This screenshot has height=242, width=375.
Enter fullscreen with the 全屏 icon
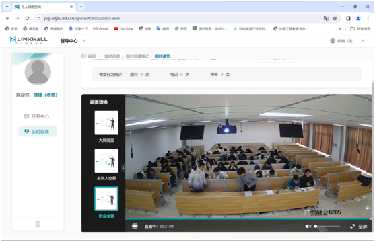click(x=352, y=227)
